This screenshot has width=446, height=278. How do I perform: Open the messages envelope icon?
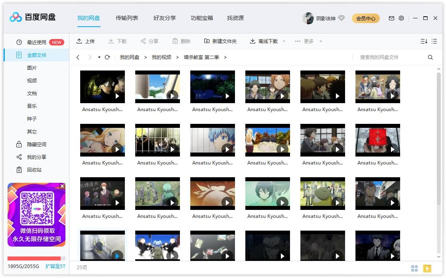(391, 18)
